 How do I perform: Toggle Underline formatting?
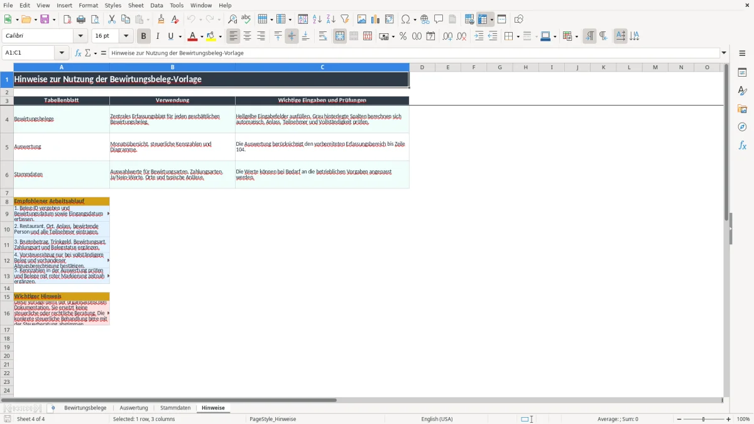[x=171, y=36]
